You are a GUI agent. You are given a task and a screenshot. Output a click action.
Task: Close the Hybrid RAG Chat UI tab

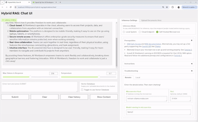(x=29, y=2)
